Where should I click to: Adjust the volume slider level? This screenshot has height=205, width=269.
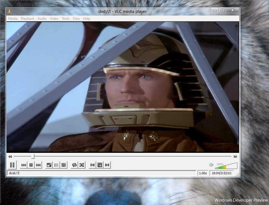(x=226, y=166)
